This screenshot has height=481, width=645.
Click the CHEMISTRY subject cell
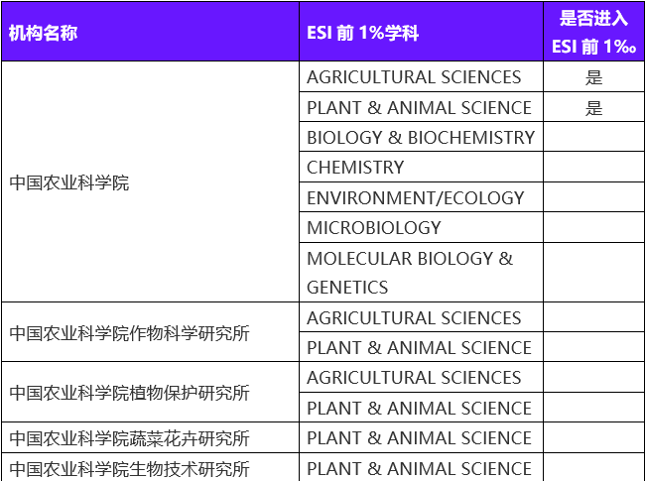click(x=355, y=168)
